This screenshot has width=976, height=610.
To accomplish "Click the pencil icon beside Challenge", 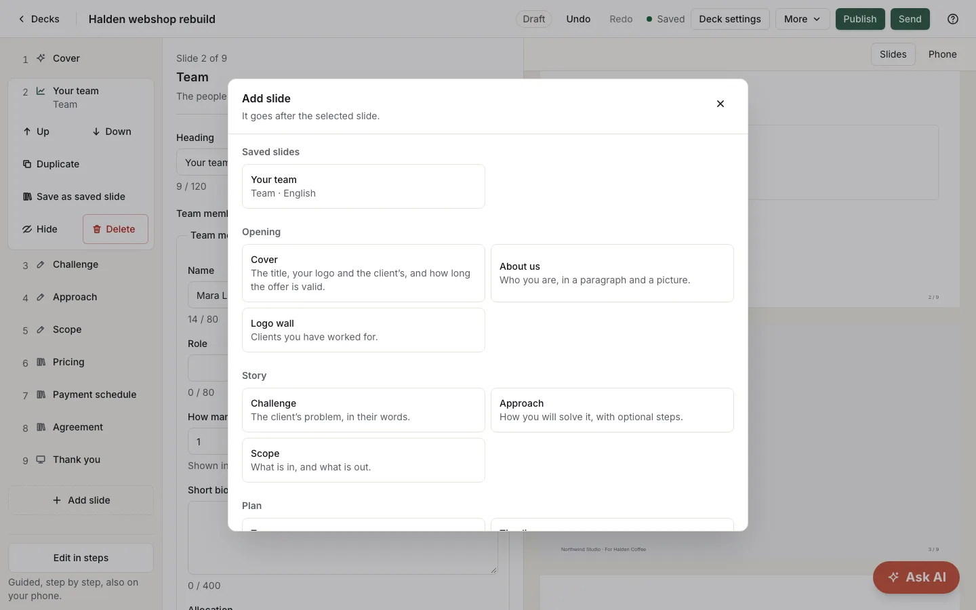I will pos(41,264).
